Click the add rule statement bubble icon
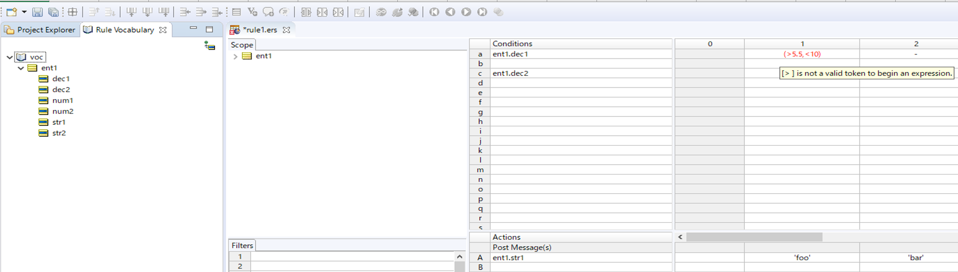This screenshot has width=958, height=272. coord(268,12)
